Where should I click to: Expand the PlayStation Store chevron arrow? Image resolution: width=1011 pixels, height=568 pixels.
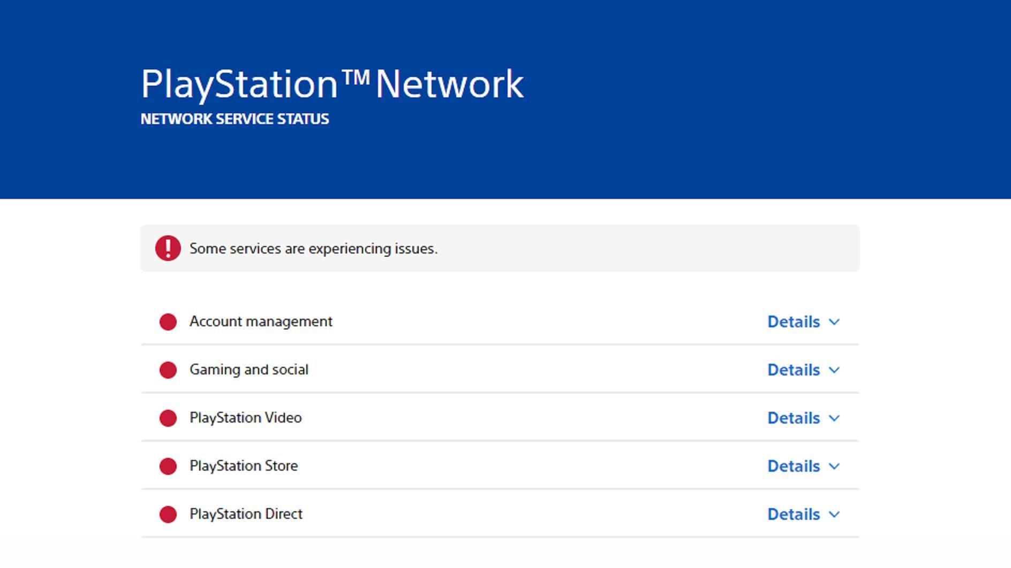(x=834, y=466)
